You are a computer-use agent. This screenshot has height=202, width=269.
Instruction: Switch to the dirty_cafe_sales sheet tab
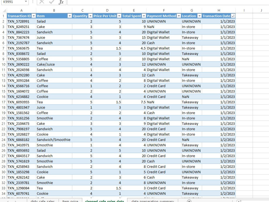coord(43,201)
